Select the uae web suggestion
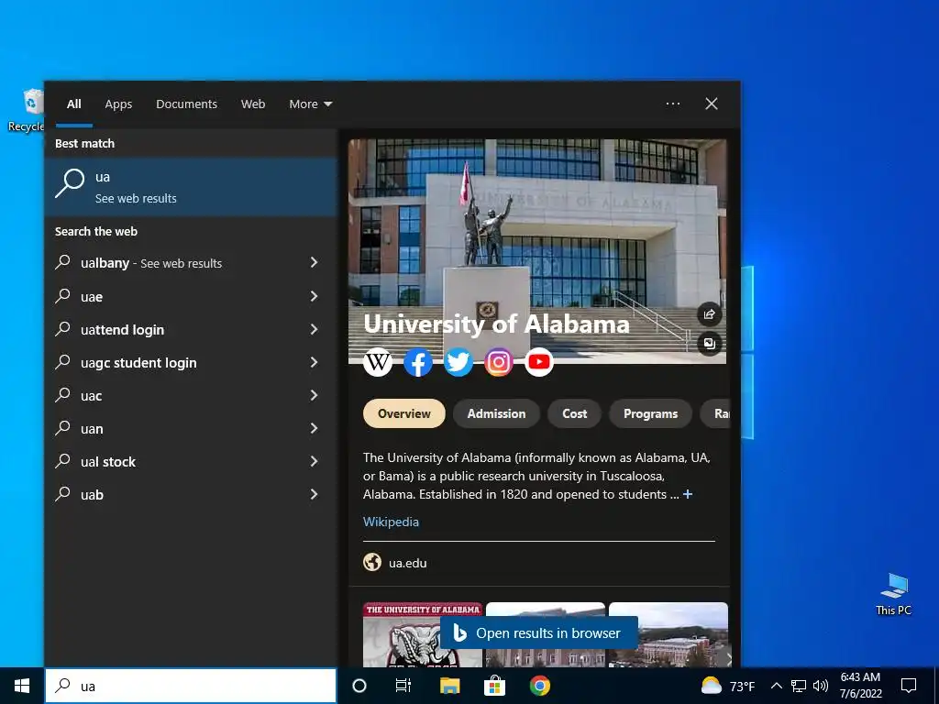 coord(191,296)
